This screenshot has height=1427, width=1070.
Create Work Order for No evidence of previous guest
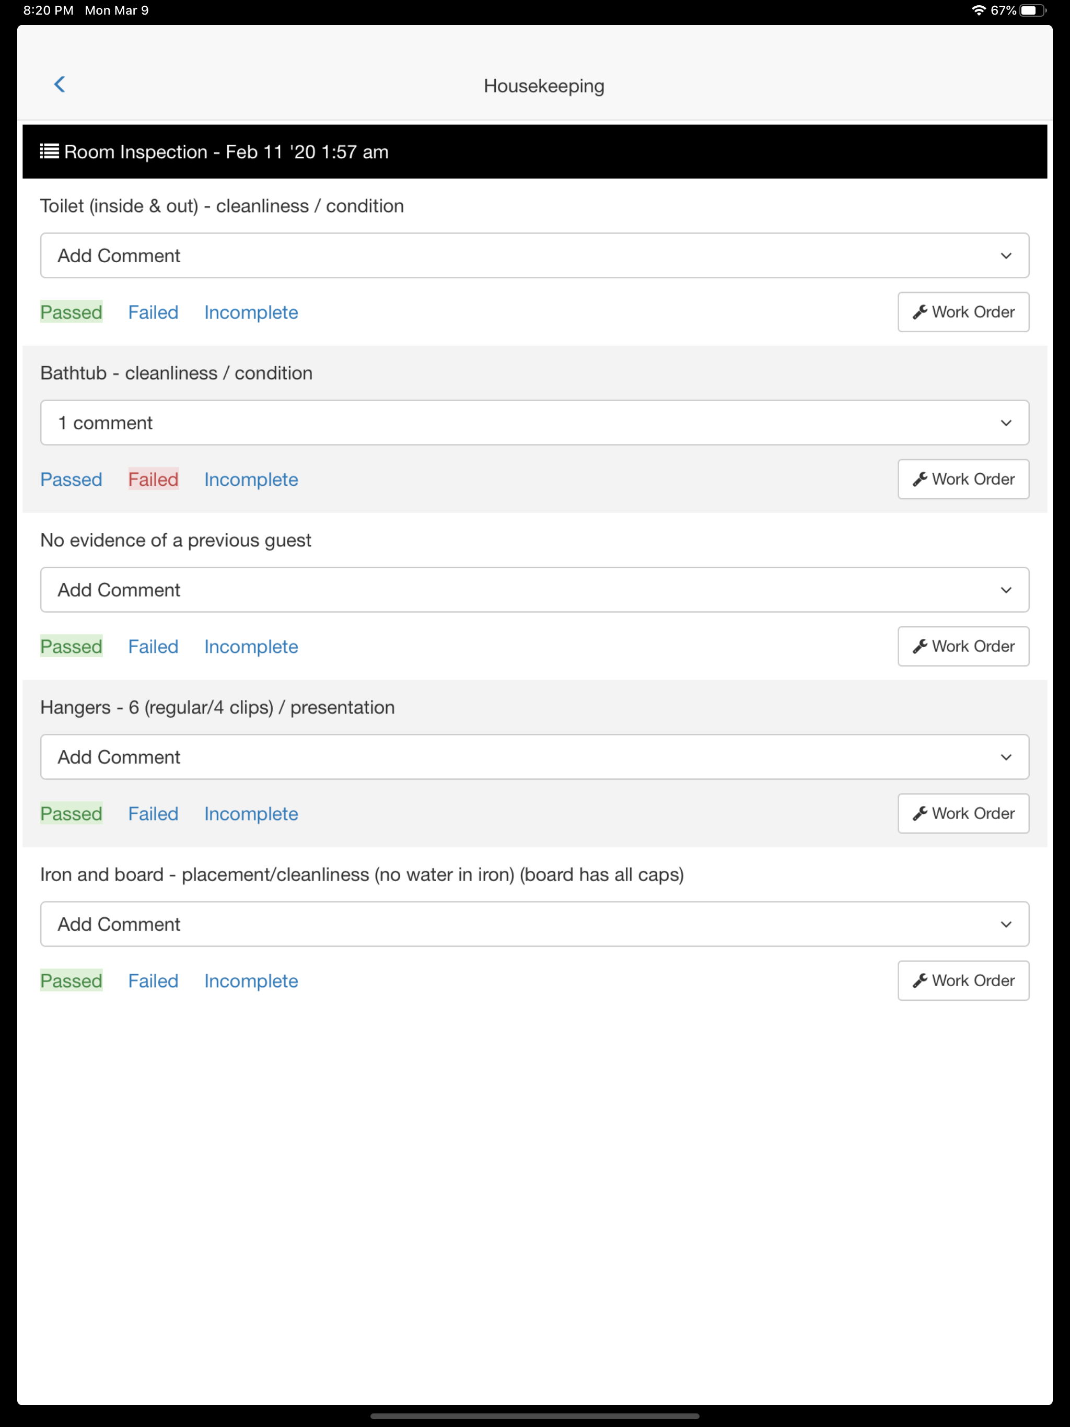click(x=963, y=647)
